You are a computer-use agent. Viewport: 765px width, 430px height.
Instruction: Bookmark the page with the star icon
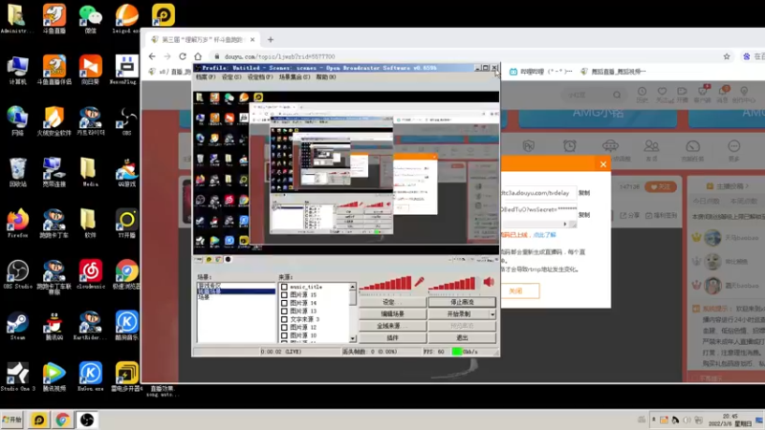[727, 56]
